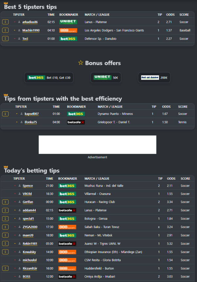Open the bet365 Bet £10 Get £30 offer
This screenshot has width=197, height=282.
pyautogui.click(x=49, y=78)
